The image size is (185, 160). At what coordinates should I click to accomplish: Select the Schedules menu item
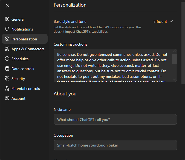[x=20, y=59]
